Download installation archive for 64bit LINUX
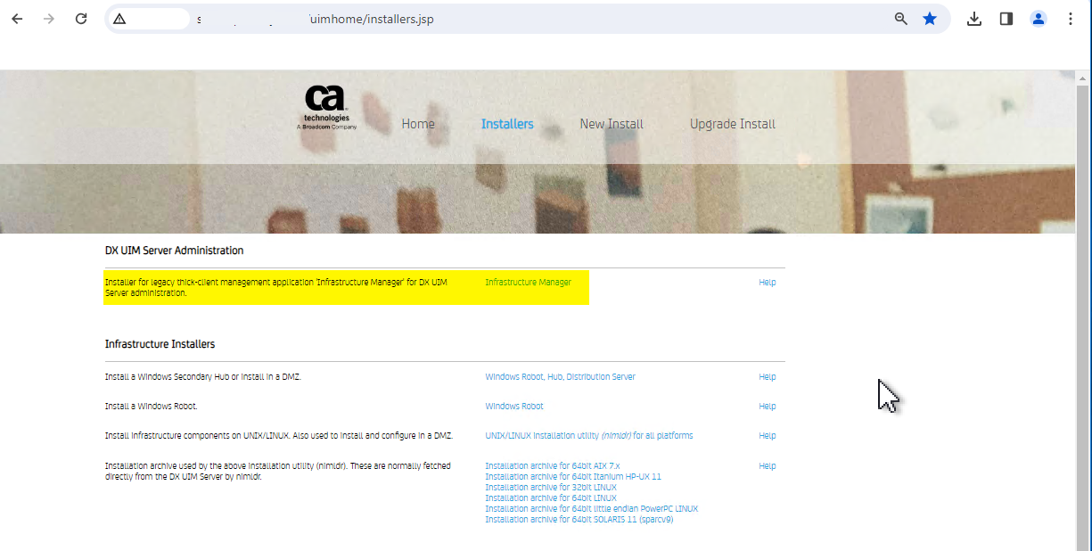Viewport: 1092px width, 551px height. pyautogui.click(x=551, y=498)
